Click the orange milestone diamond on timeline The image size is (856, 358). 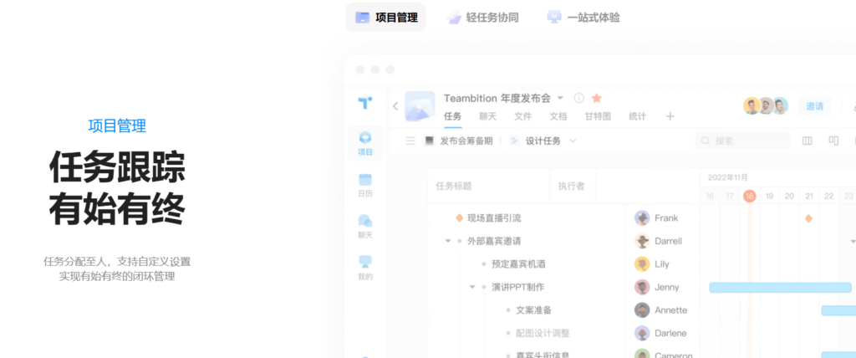[808, 218]
